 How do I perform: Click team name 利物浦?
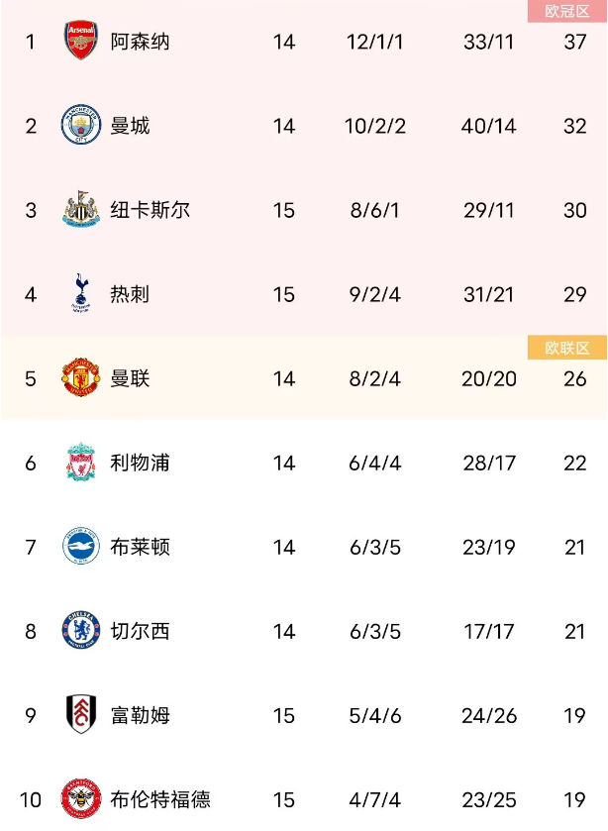(x=140, y=464)
